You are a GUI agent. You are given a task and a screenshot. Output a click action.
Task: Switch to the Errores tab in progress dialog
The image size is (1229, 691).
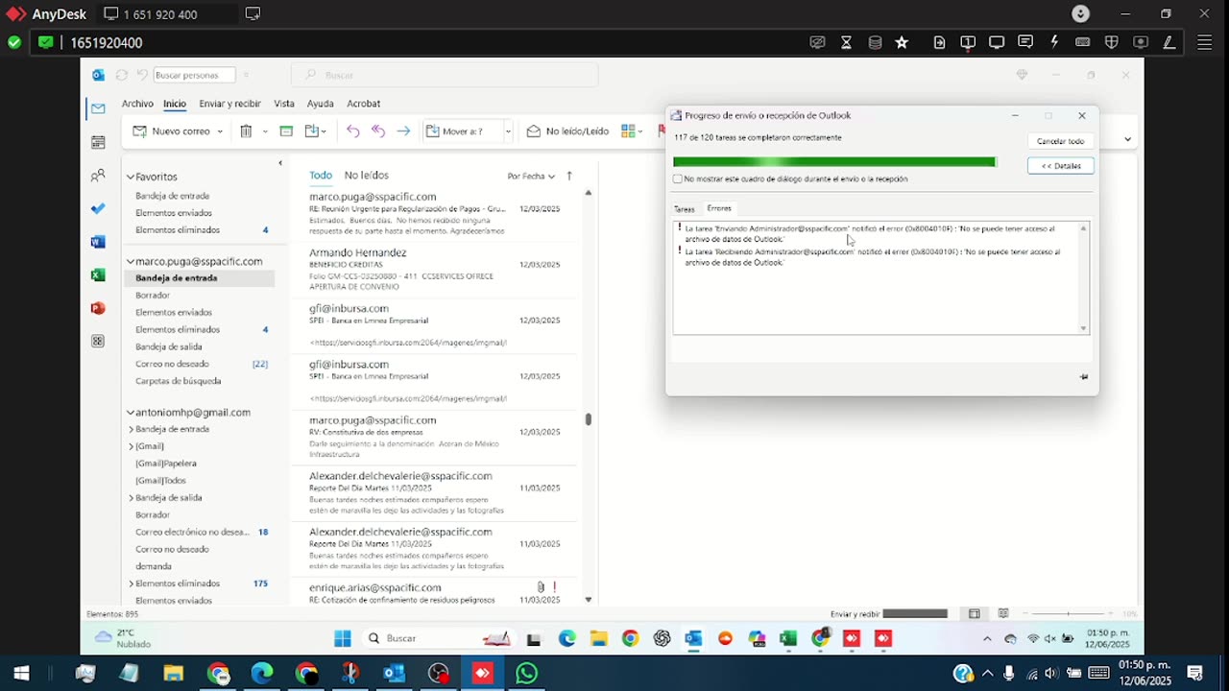719,208
